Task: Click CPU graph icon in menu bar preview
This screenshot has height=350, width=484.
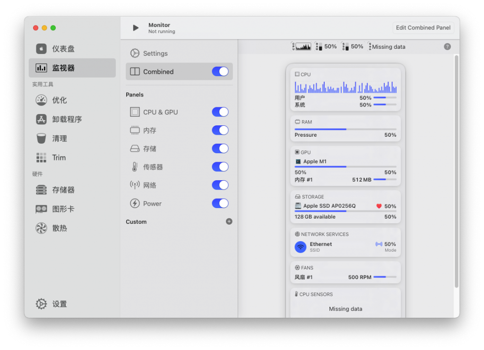Action: (x=301, y=47)
